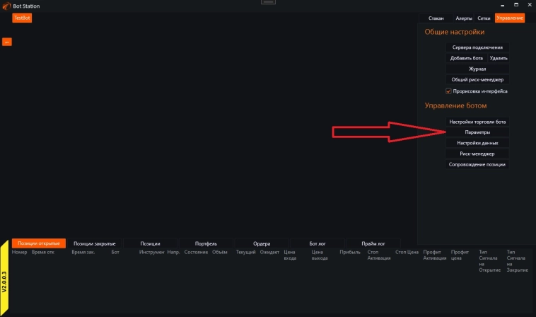This screenshot has height=317, width=536.
Task: Open the TestBot bot tab
Action: pyautogui.click(x=22, y=18)
